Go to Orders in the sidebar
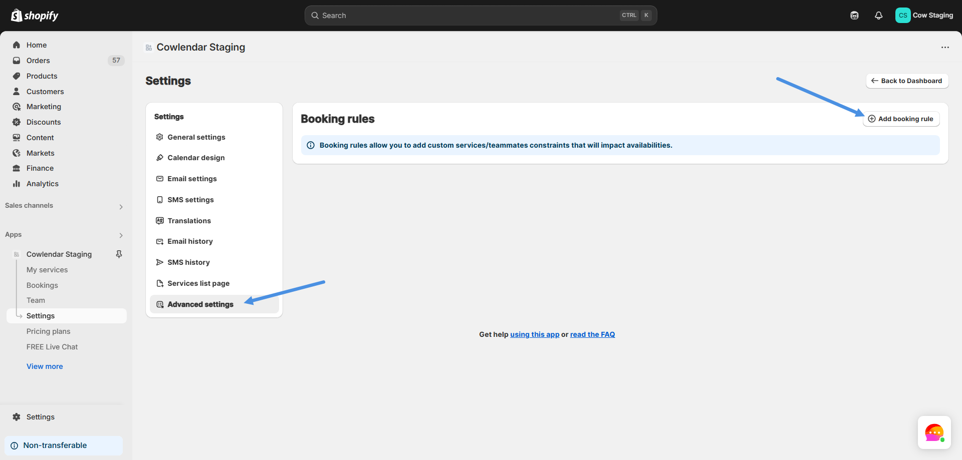962x460 pixels. [x=38, y=61]
